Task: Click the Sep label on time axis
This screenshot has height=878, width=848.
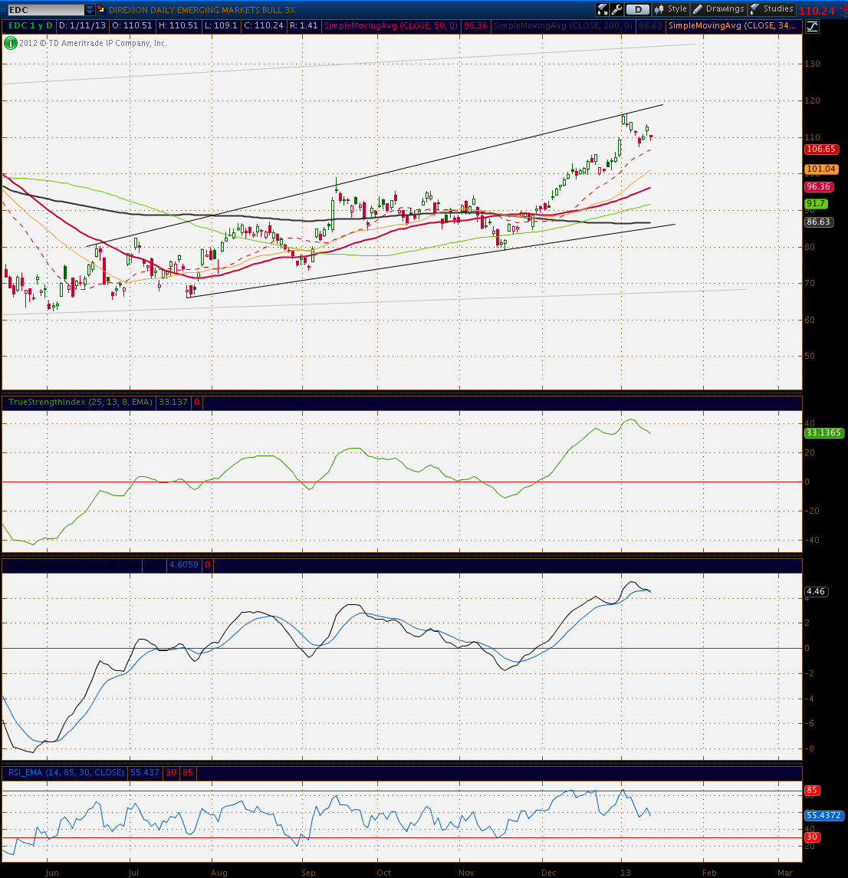Action: 308,873
